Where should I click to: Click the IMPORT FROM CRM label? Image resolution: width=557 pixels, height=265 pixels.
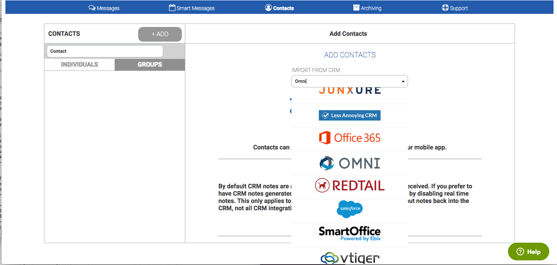[316, 70]
